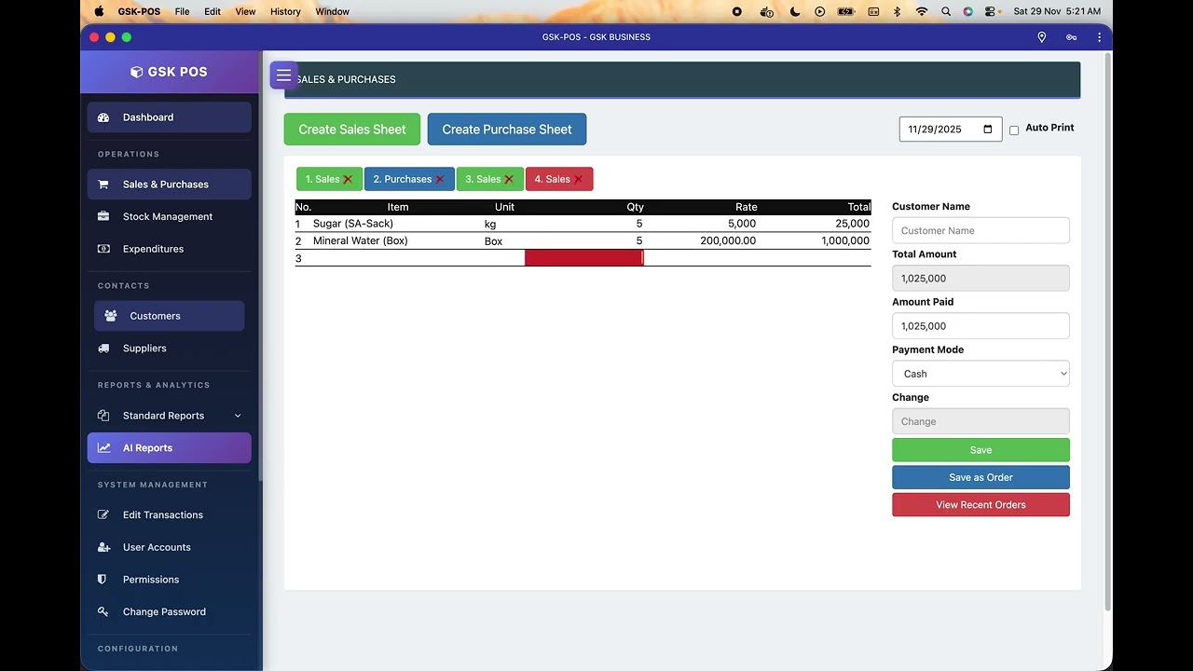
Task: Click the Focus moon icon in the menu bar
Action: tap(795, 11)
